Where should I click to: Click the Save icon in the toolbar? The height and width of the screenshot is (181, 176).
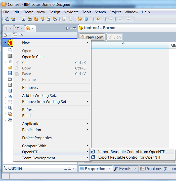pos(64,19)
